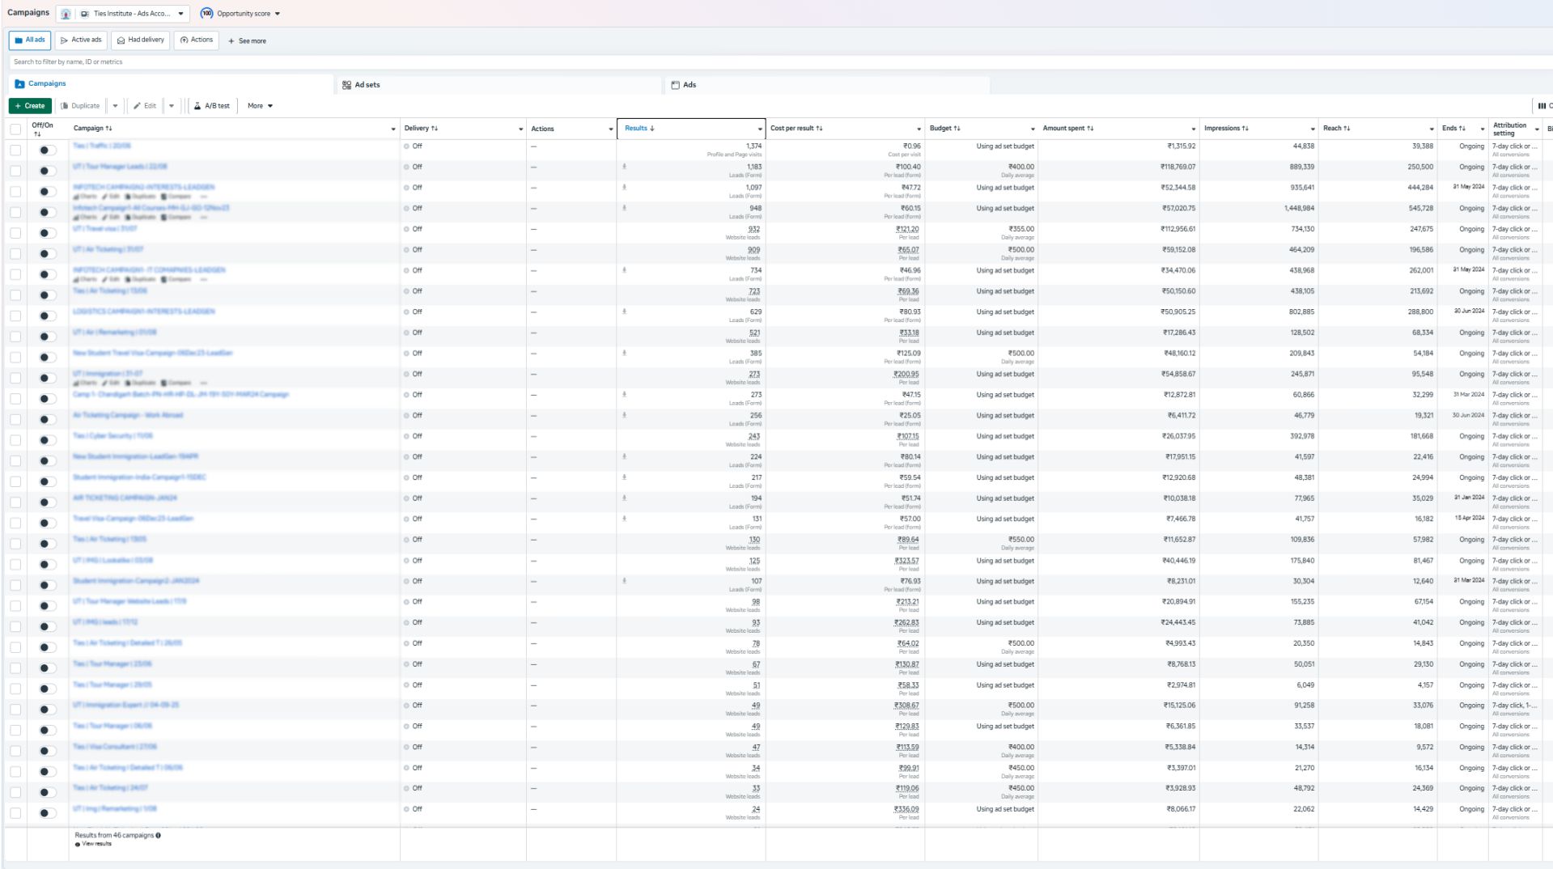
Task: Click the sort arrows under Off/On header
Action: coord(37,134)
